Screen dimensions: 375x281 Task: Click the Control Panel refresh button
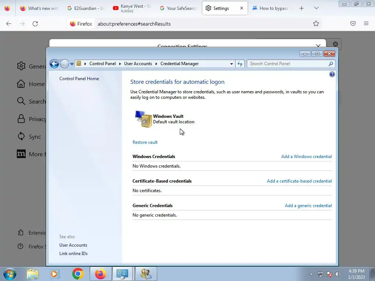tap(240, 64)
